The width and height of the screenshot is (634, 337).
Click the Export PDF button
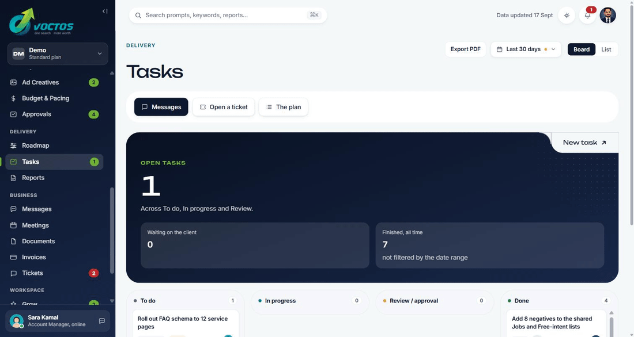465,49
